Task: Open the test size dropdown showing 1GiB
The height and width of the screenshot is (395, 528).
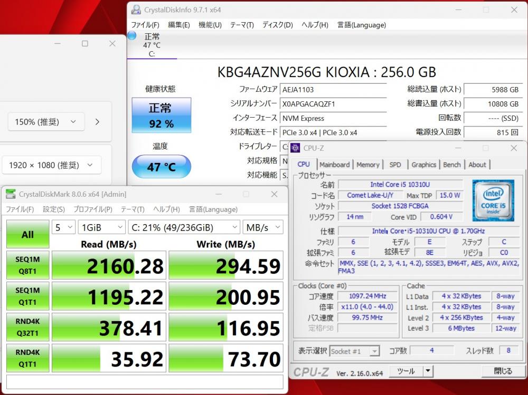Action: [102, 227]
